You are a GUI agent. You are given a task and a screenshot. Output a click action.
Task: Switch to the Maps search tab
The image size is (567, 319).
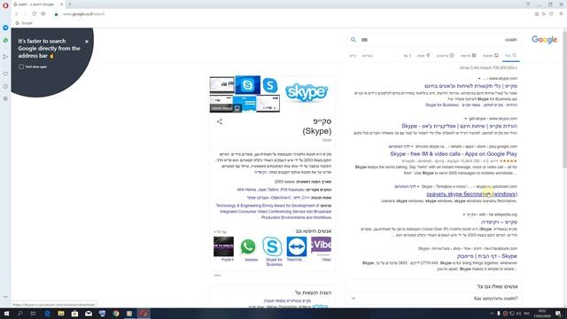coord(423,56)
